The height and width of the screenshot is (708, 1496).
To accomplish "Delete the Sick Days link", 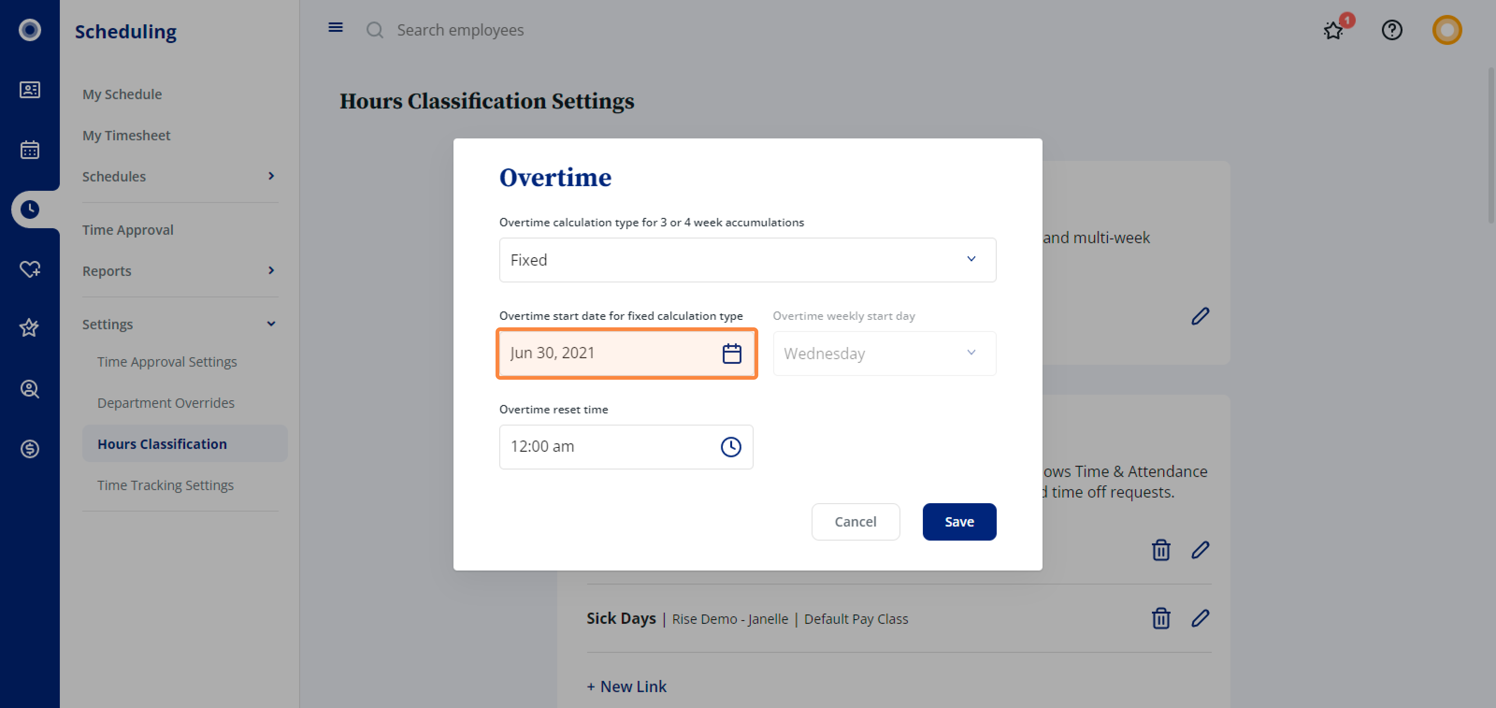I will [x=1160, y=618].
